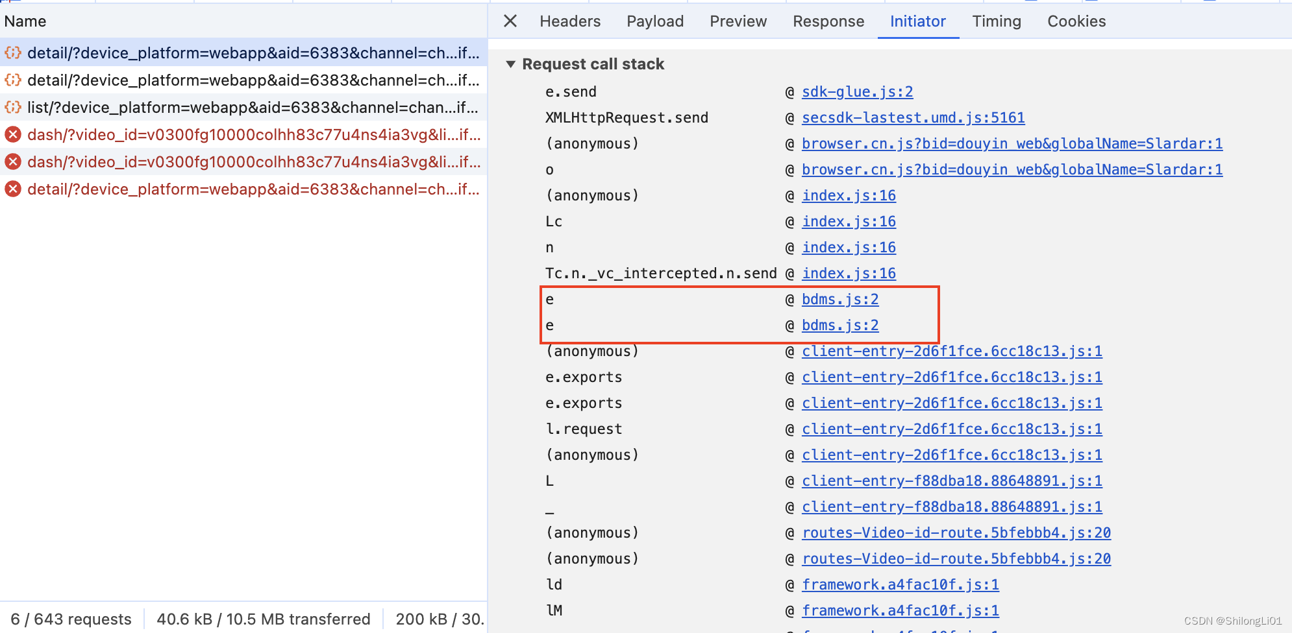The height and width of the screenshot is (633, 1292).
Task: Click the '40.6 kB / 10.5 MB transferred' status
Action: pos(264,619)
